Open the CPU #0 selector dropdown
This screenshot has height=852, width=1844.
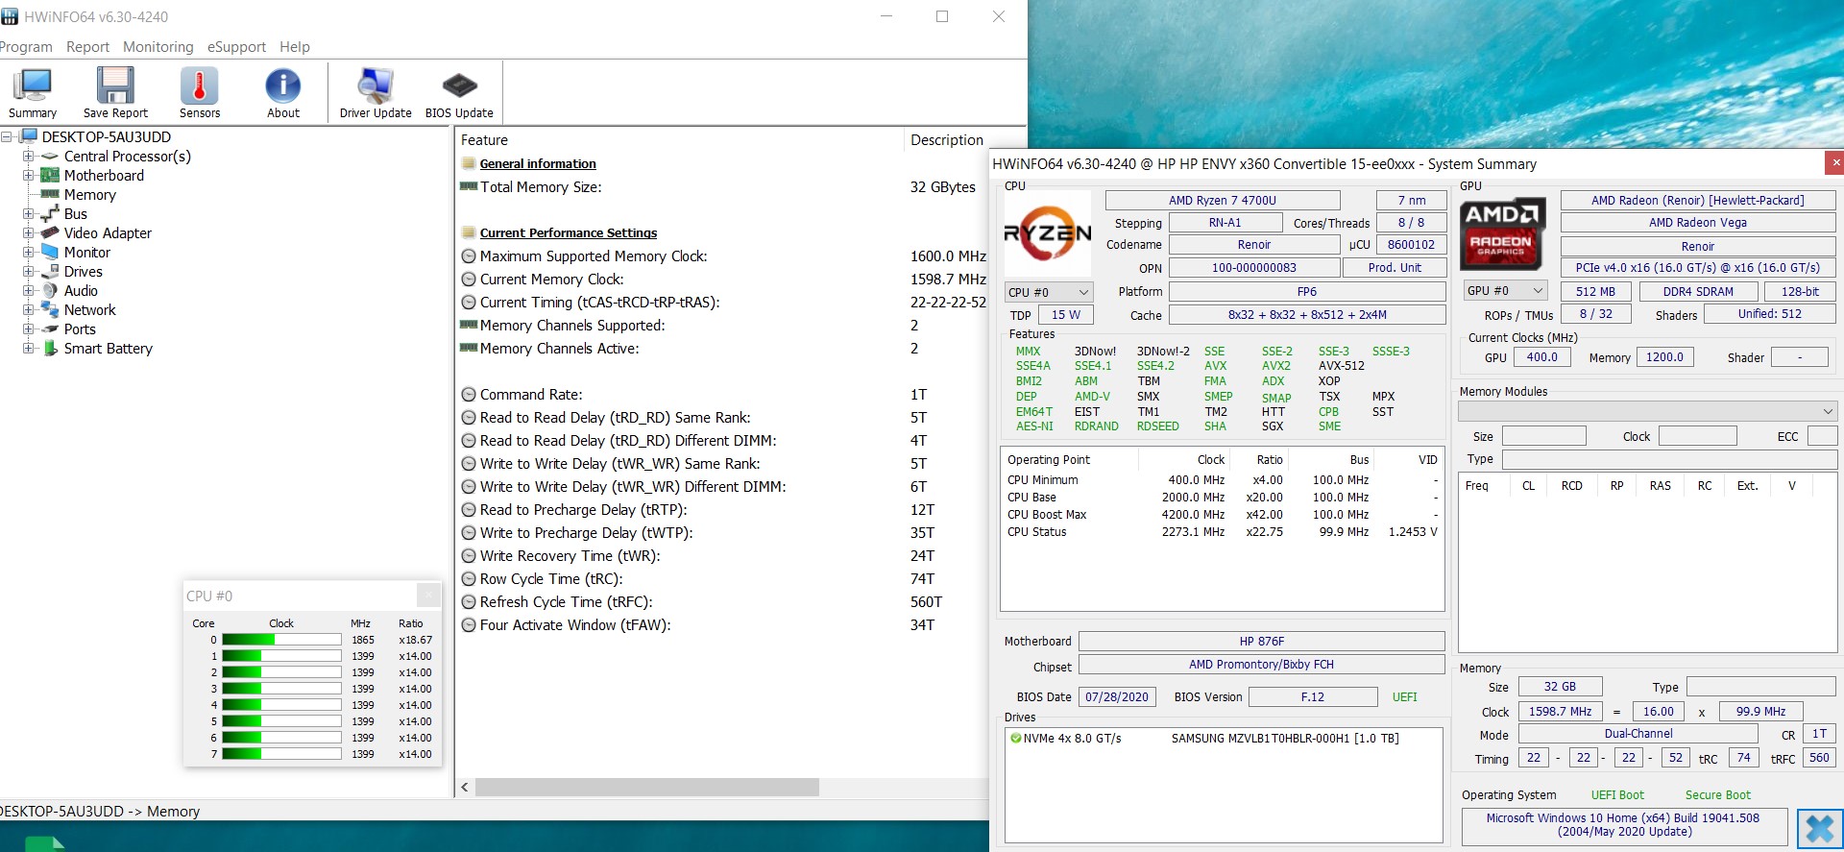[1048, 292]
